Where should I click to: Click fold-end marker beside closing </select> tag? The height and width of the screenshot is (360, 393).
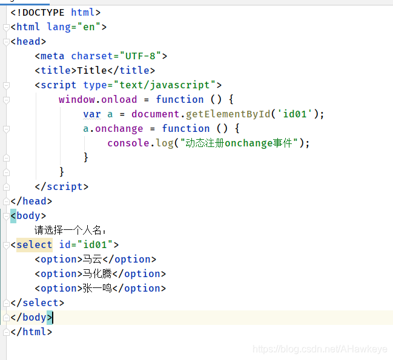6,303
